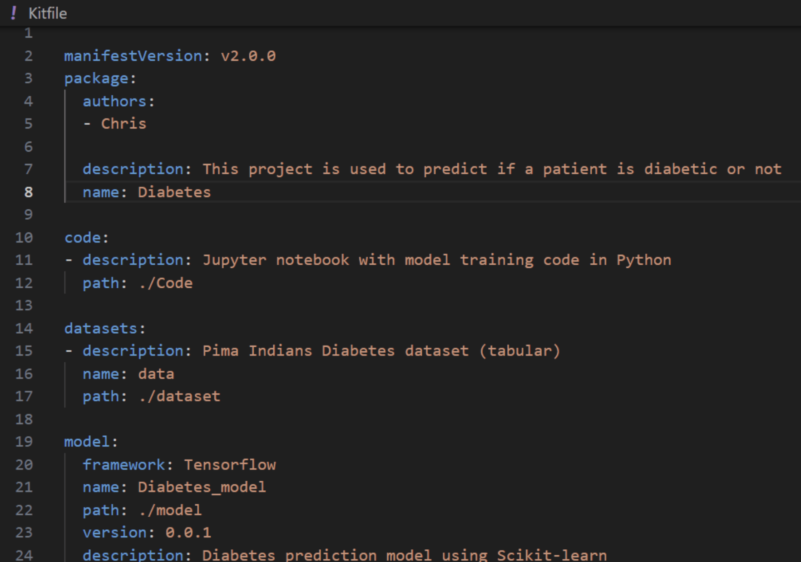
Task: Click the ./dataset path value
Action: tap(179, 396)
